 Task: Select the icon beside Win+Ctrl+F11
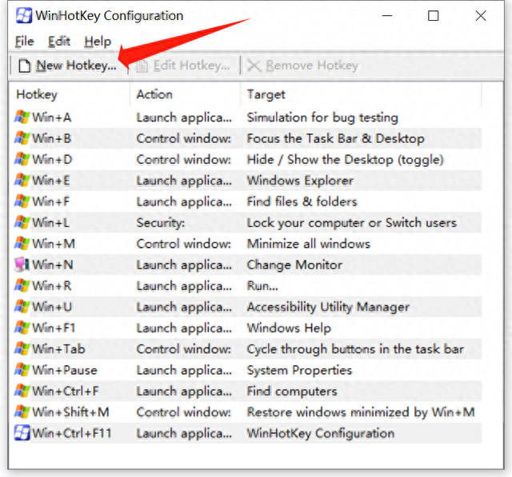pyautogui.click(x=22, y=433)
